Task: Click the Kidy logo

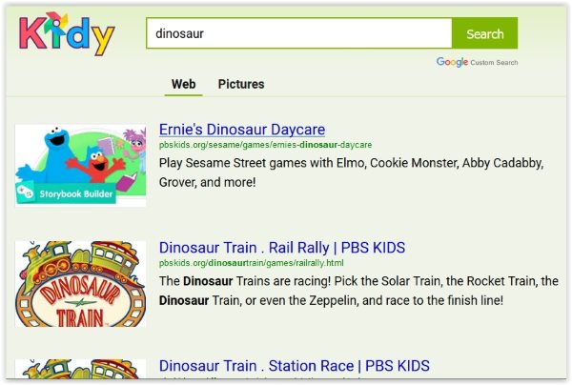Action: click(x=67, y=34)
